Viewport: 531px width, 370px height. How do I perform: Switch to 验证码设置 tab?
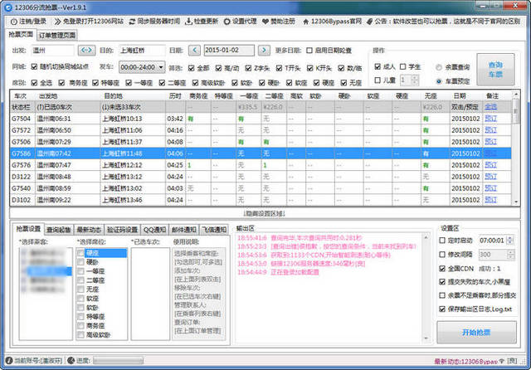point(122,230)
